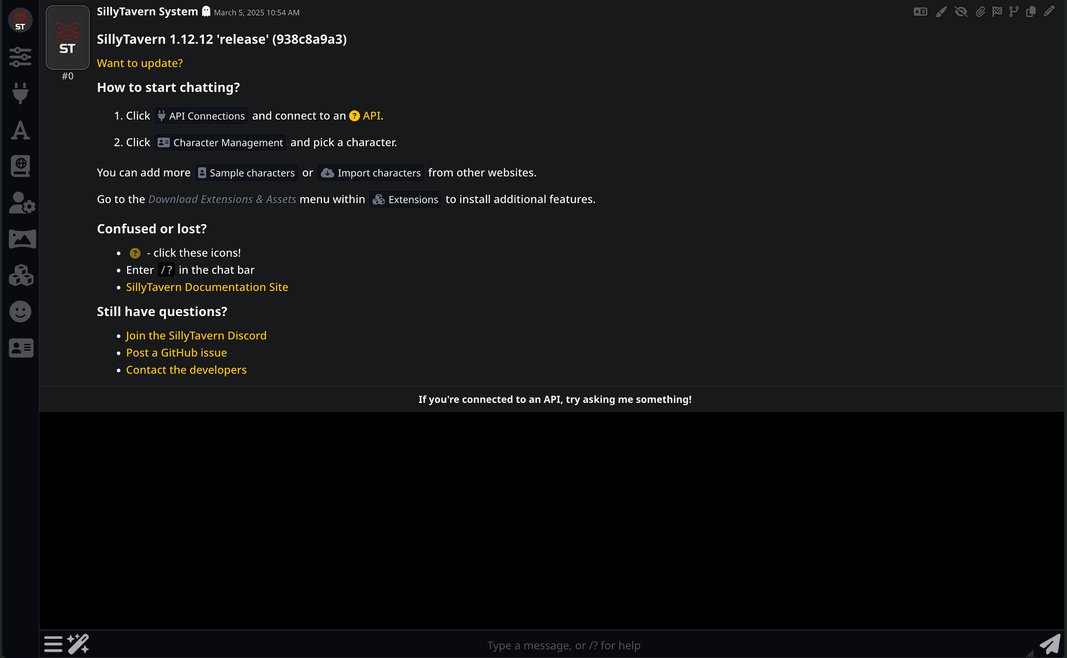
Task: Open World Info book globe icon
Action: pyautogui.click(x=20, y=166)
